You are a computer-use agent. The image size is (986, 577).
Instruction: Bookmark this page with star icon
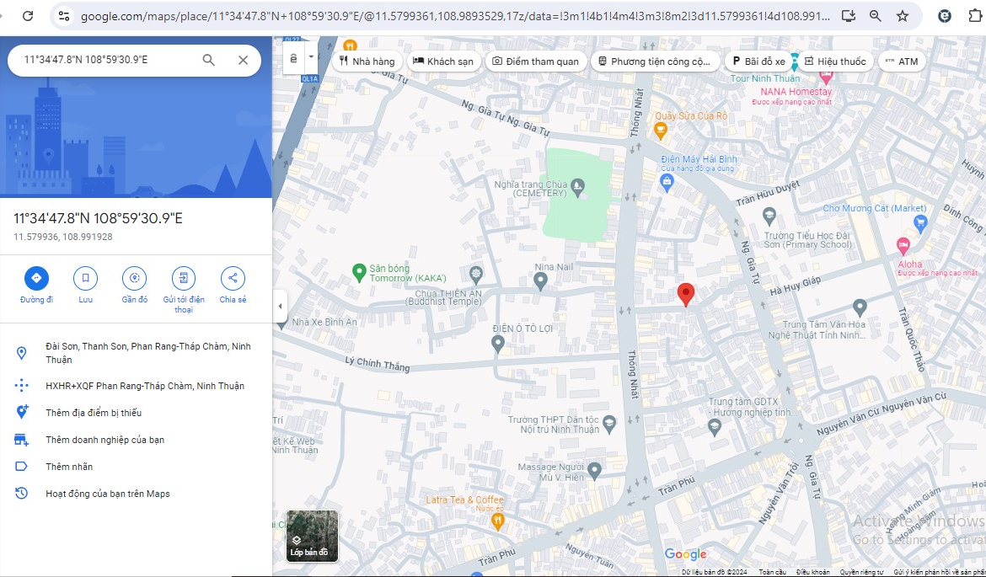903,16
